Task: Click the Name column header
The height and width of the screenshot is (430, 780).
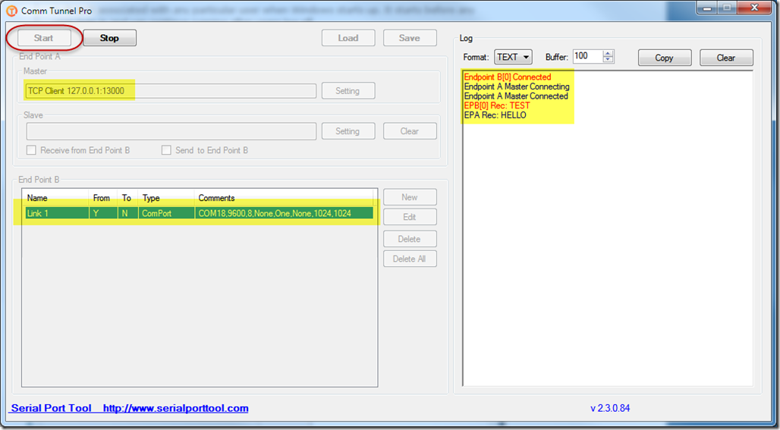Action: pyautogui.click(x=56, y=198)
